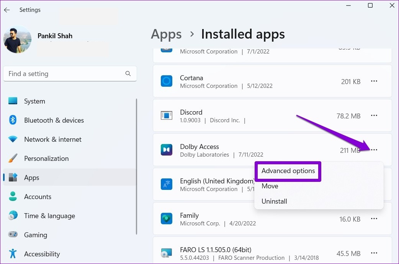Image resolution: width=399 pixels, height=264 pixels.
Task: Expand options for FARO LS app
Action: click(374, 253)
